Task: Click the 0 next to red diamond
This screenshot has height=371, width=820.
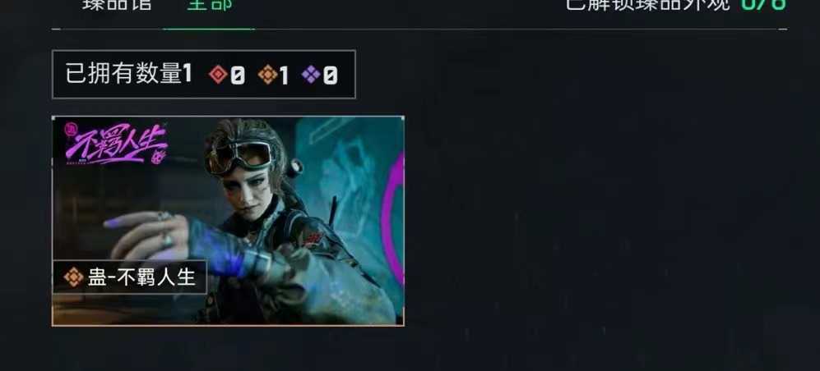Action: coord(238,76)
